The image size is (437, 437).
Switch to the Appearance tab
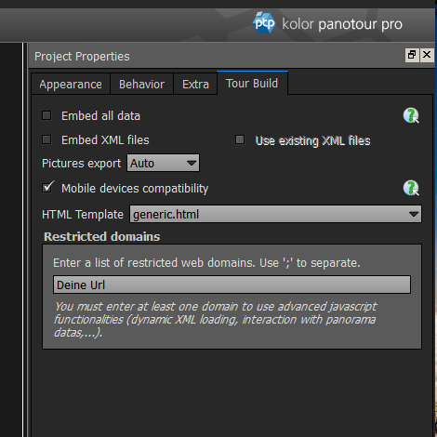click(x=71, y=85)
